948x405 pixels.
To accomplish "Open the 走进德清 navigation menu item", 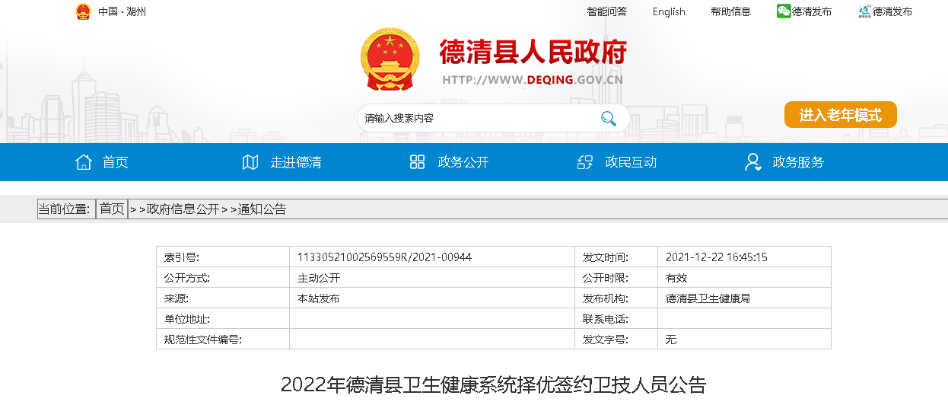I will pos(295,162).
